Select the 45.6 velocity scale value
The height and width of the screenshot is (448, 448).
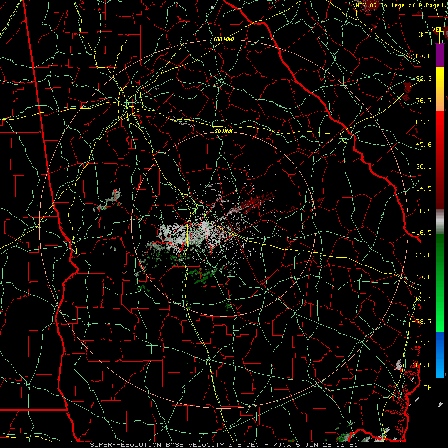tap(424, 144)
